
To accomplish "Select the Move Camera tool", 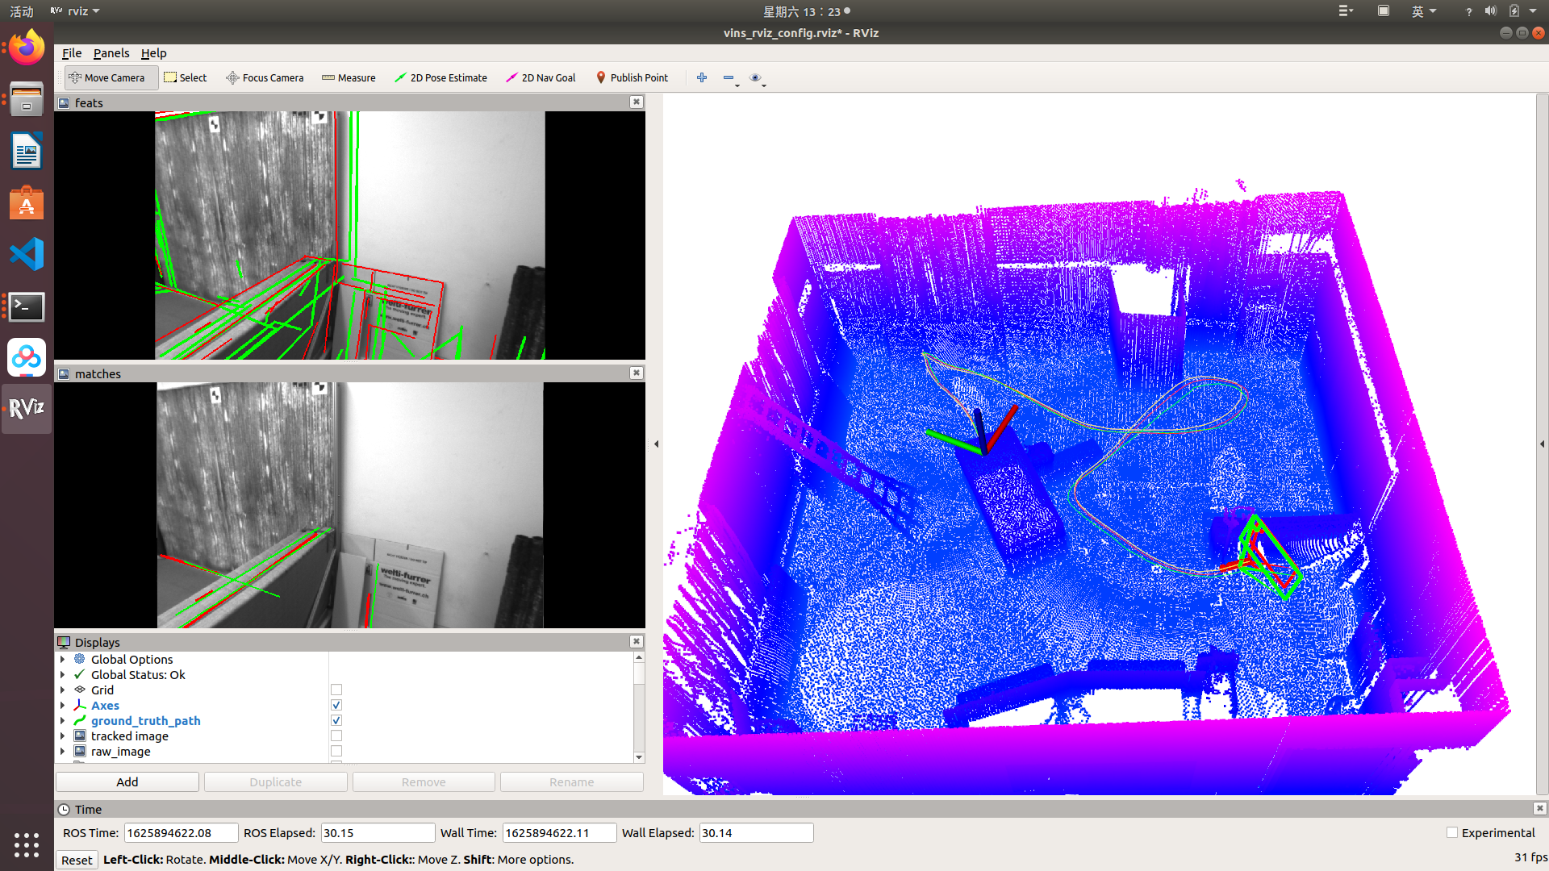I will pos(110,77).
